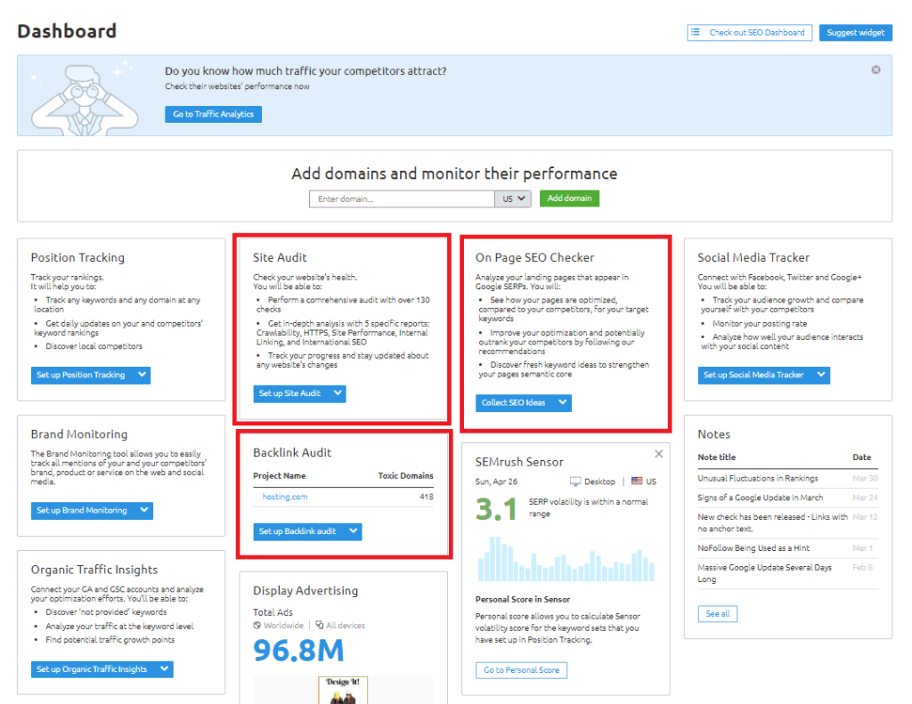Open note Unusual Fluctuations in Rankings
This screenshot has width=912, height=704.
(x=757, y=479)
